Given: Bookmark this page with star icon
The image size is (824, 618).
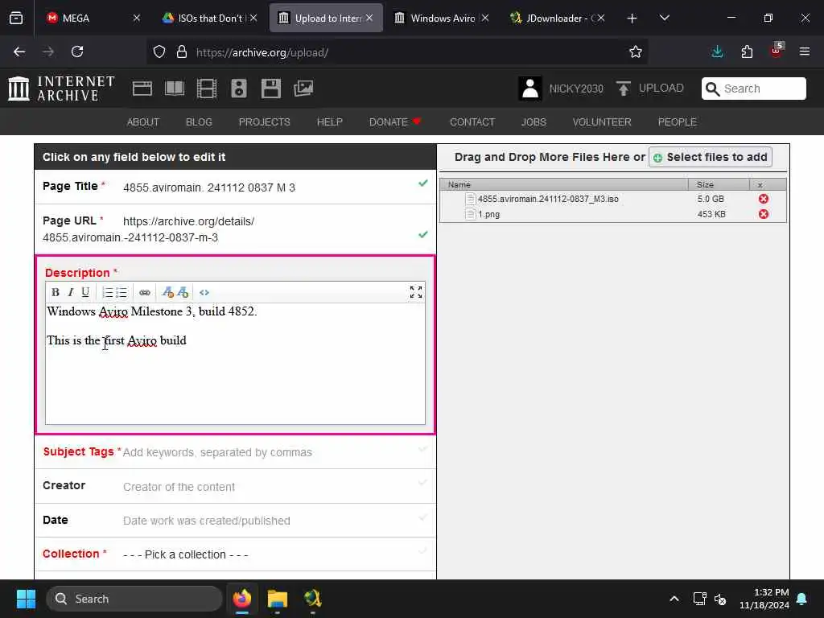Looking at the screenshot, I should coord(636,51).
